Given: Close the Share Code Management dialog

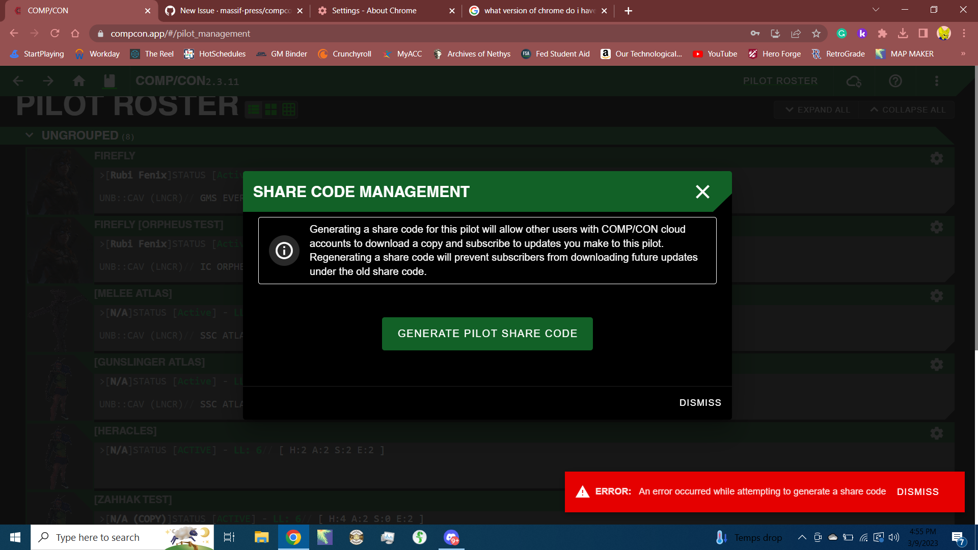Looking at the screenshot, I should (x=702, y=192).
